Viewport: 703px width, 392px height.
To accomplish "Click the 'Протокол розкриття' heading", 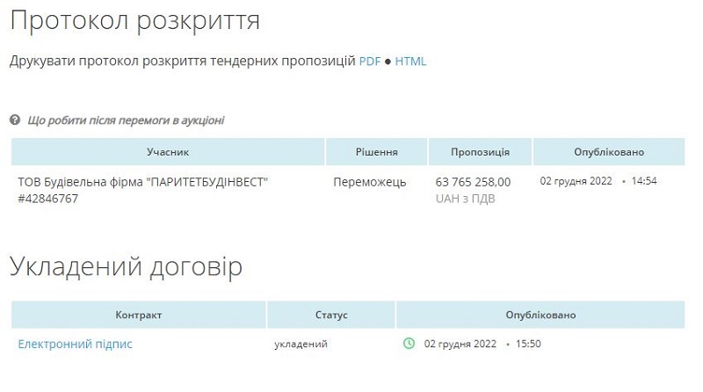I will coord(135,20).
